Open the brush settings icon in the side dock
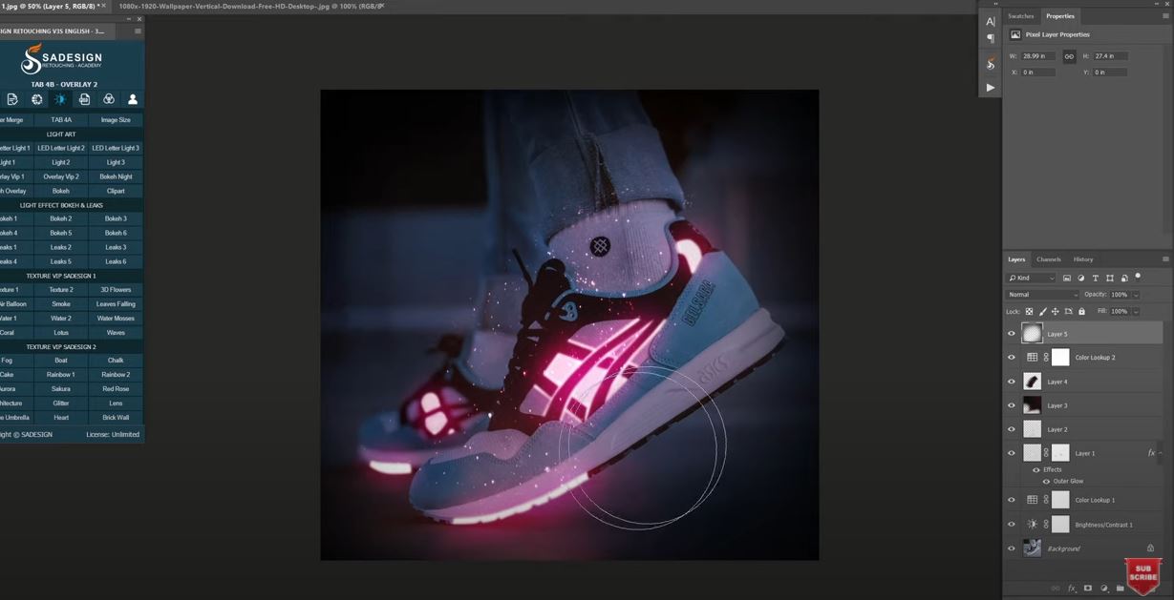Image resolution: width=1174 pixels, height=600 pixels. point(991,64)
